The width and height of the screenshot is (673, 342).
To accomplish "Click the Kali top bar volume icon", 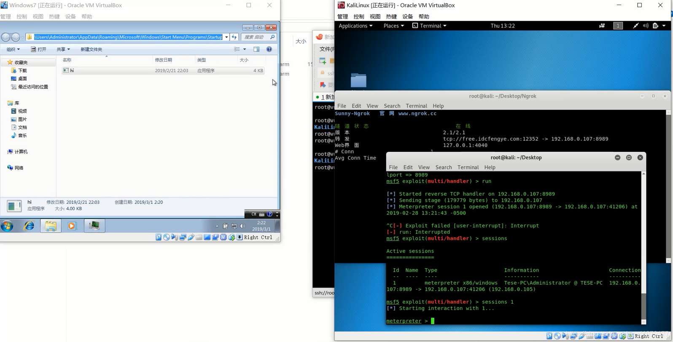I will (646, 26).
